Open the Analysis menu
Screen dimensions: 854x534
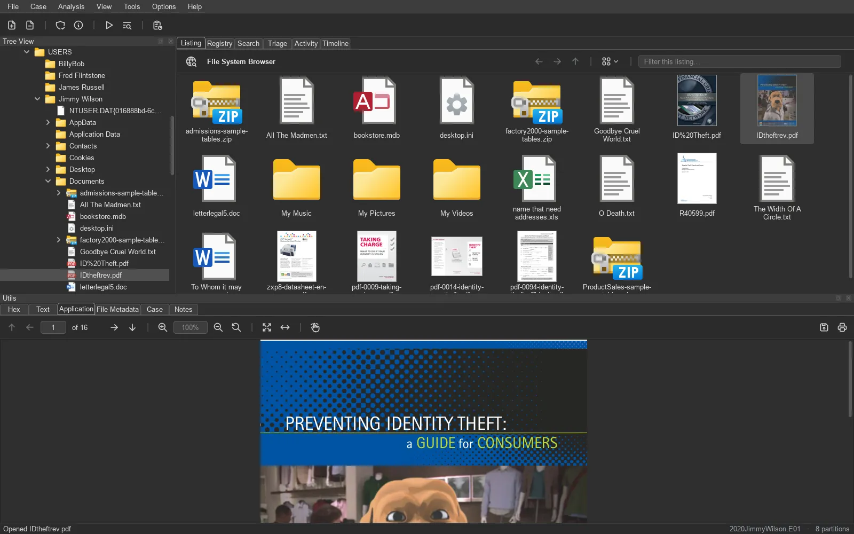(x=71, y=6)
